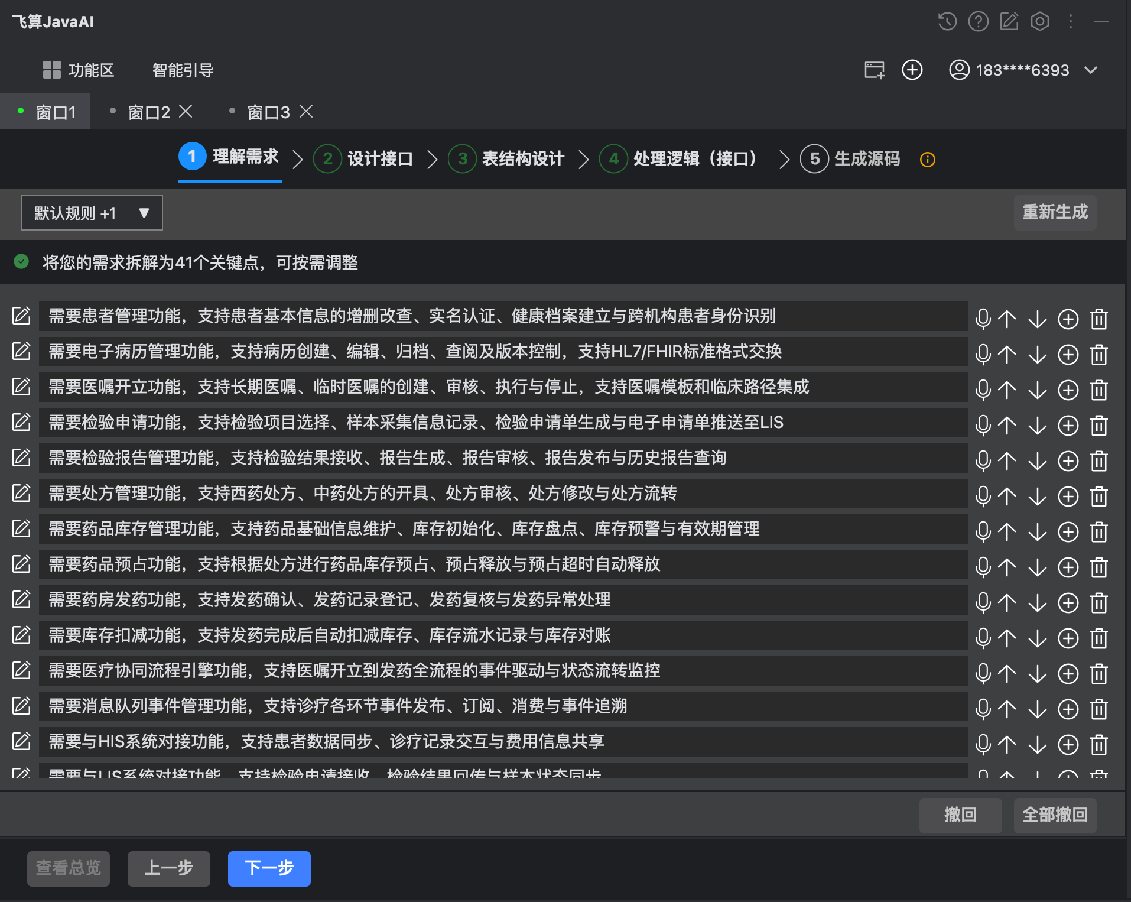This screenshot has height=902, width=1131.
Task: Click the 下一步 button
Action: pyautogui.click(x=269, y=868)
